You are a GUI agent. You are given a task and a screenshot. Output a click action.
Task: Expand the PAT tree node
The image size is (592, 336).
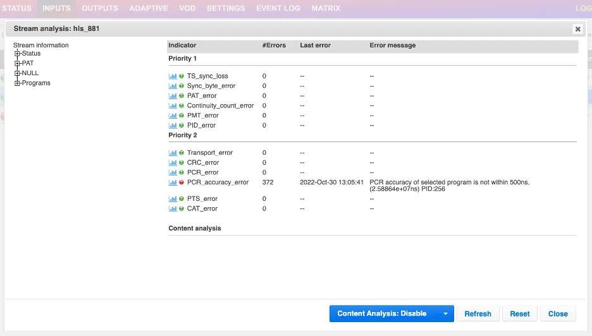(17, 63)
